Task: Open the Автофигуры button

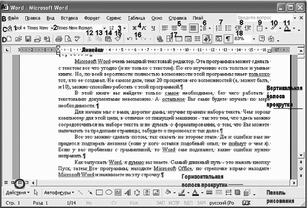Action: click(59, 193)
